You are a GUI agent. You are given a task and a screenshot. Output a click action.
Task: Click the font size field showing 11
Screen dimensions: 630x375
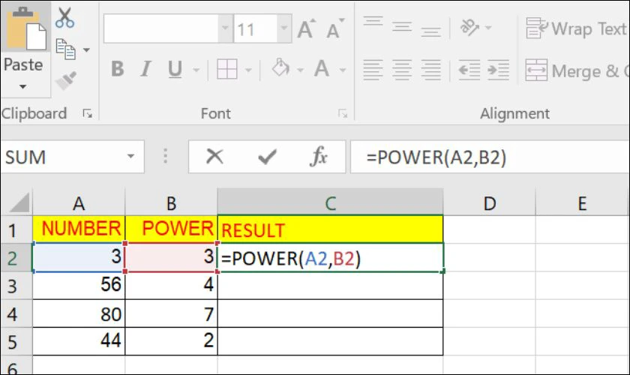[256, 28]
